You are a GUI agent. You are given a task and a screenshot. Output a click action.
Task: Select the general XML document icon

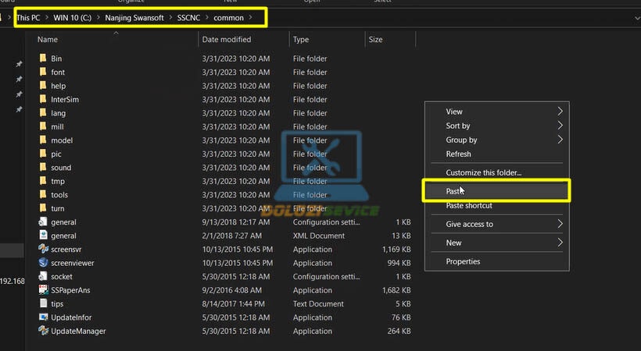point(44,236)
